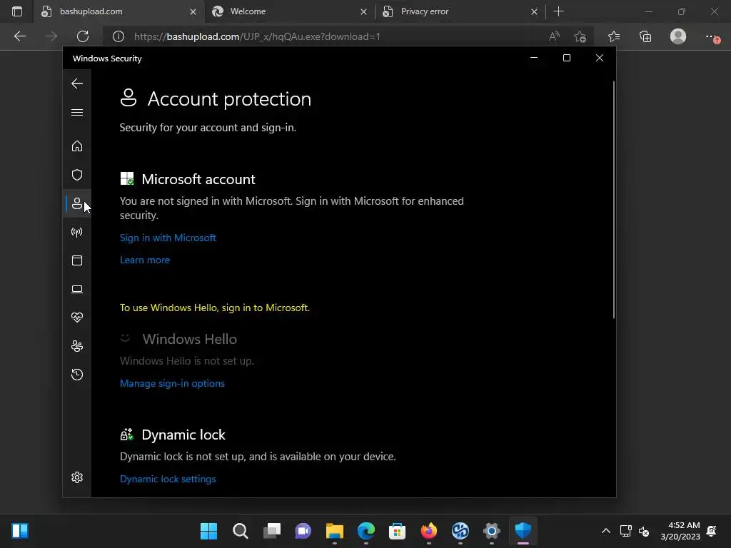Show hidden system tray icons
This screenshot has width=731, height=548.
(x=605, y=531)
